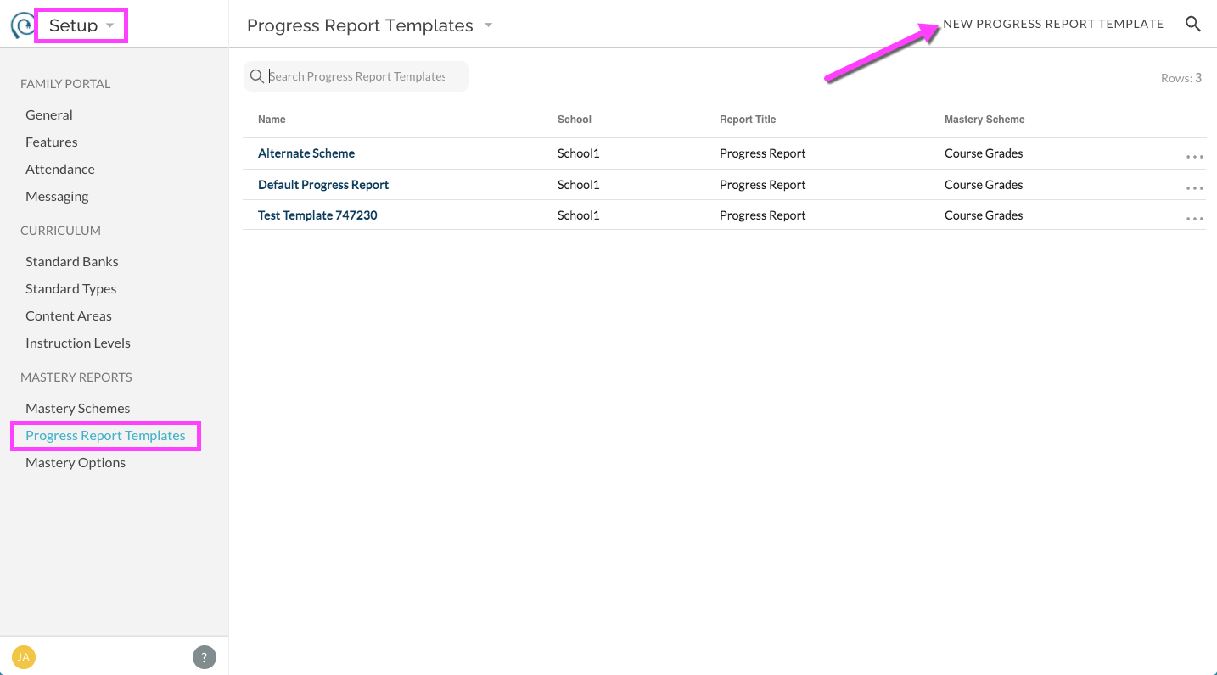Open the Test Template 747230 link

(317, 215)
